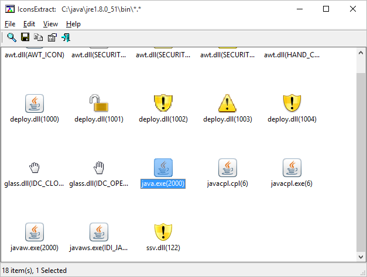
Task: Select the deploy.dll(1004) yellow shield icon
Action: [292, 103]
